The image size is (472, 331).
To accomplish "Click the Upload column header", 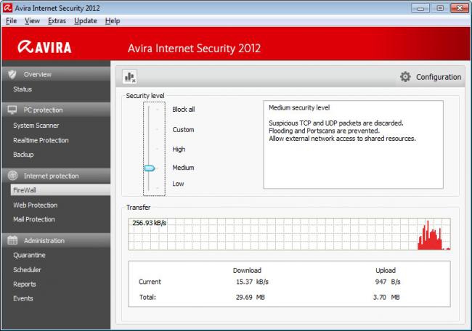I will (386, 270).
